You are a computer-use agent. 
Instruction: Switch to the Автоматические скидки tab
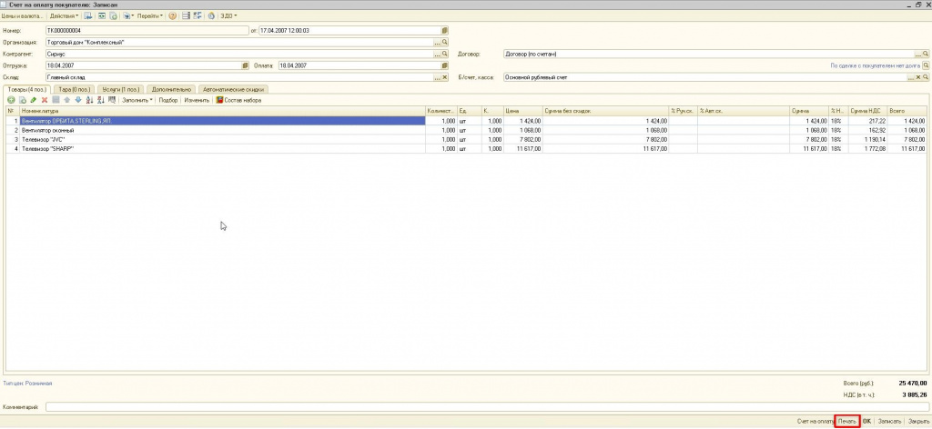234,89
